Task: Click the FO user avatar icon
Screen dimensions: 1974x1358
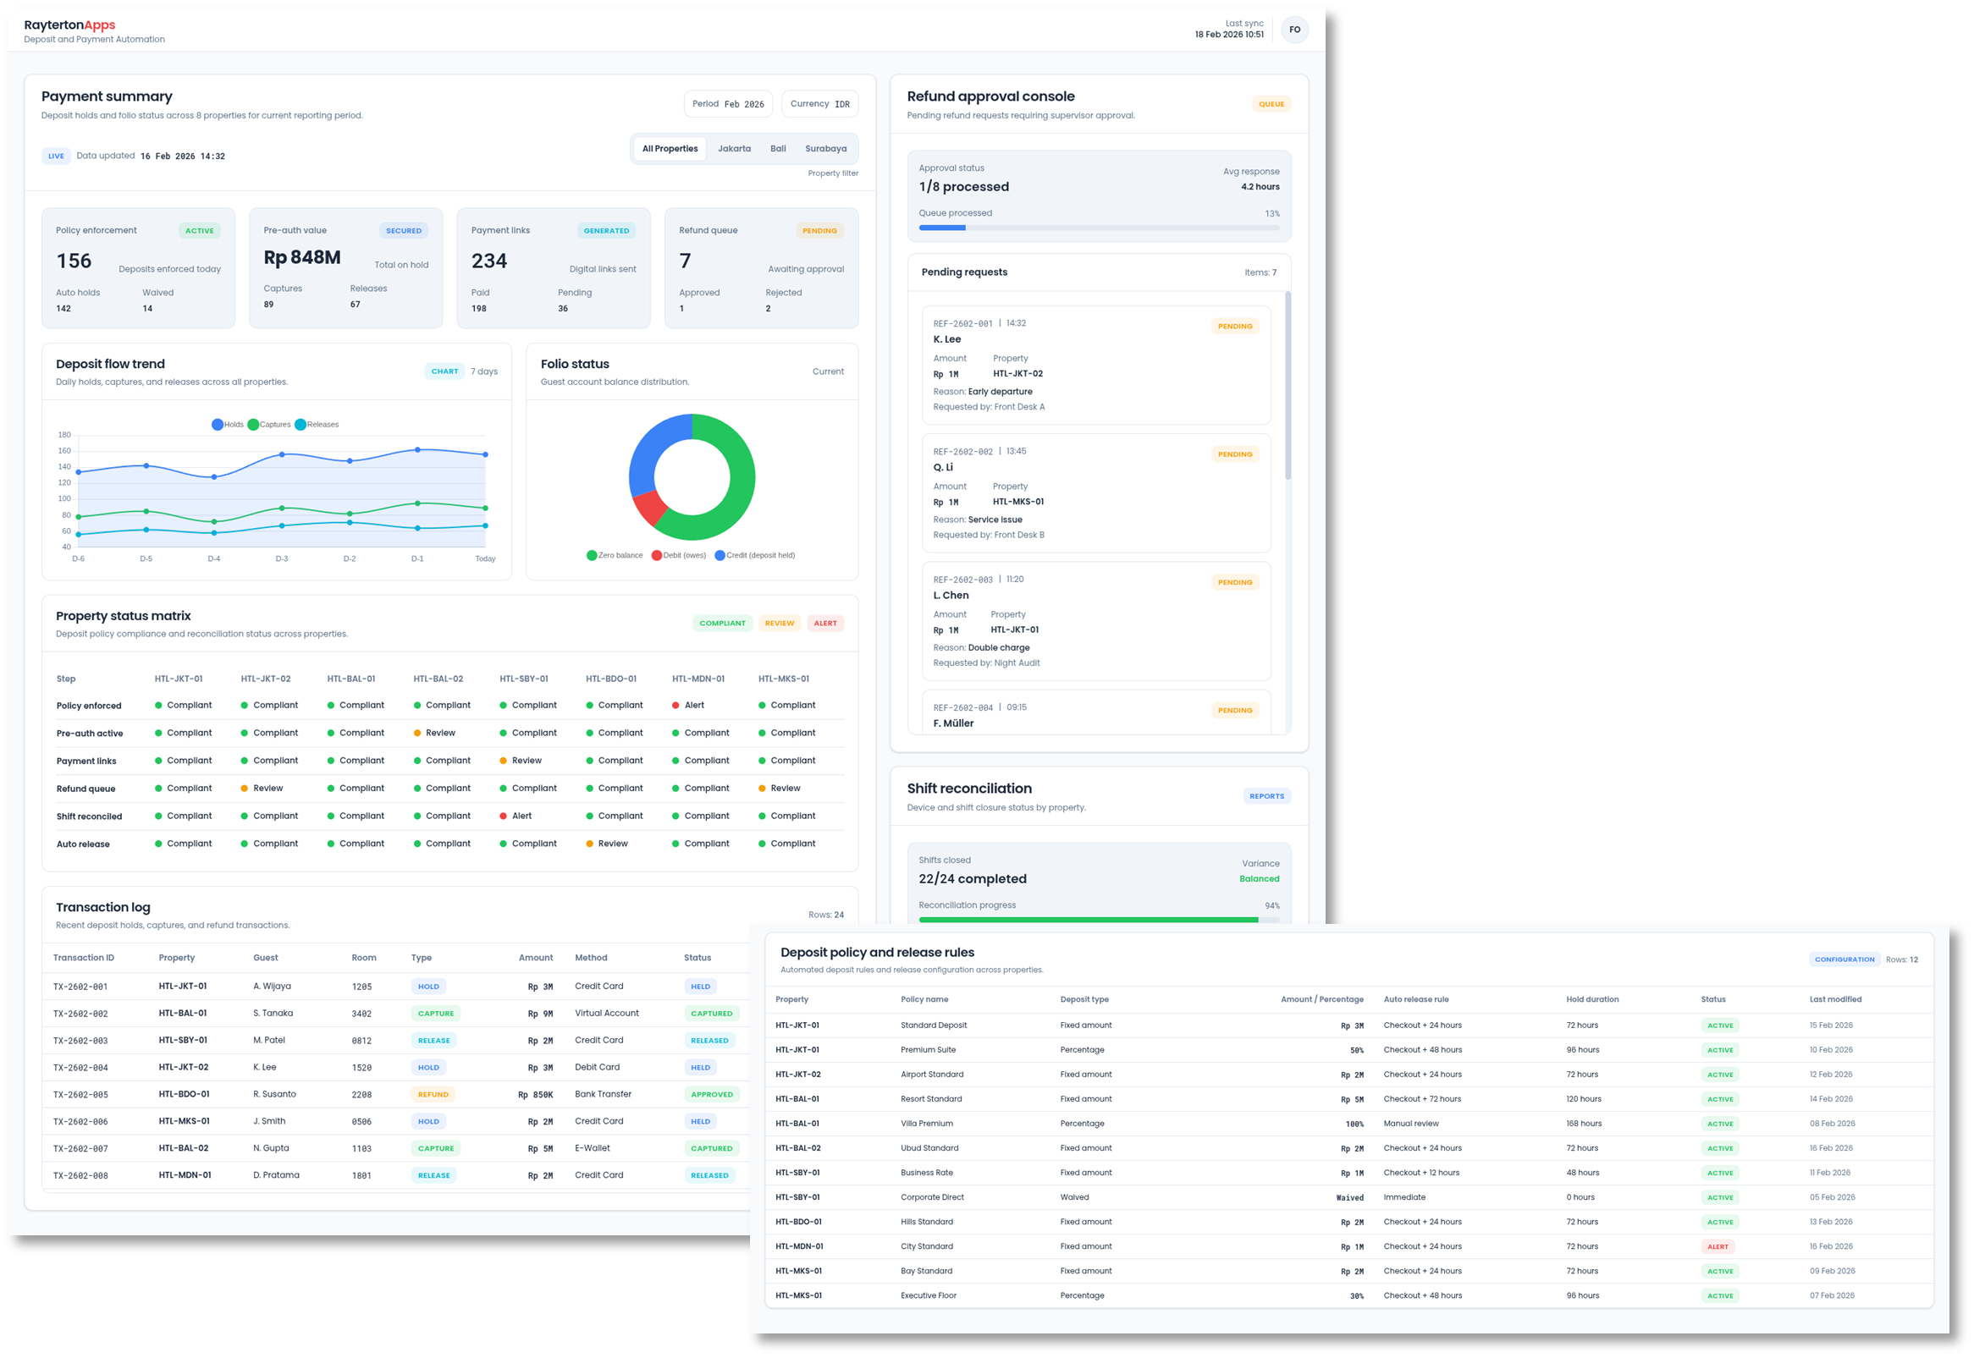Action: 1295,29
